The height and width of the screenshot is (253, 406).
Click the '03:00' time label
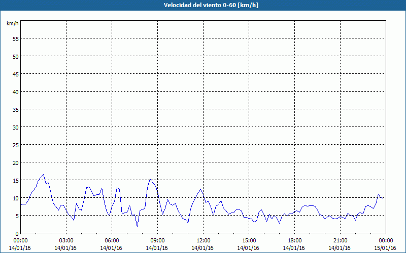[x=66, y=241]
